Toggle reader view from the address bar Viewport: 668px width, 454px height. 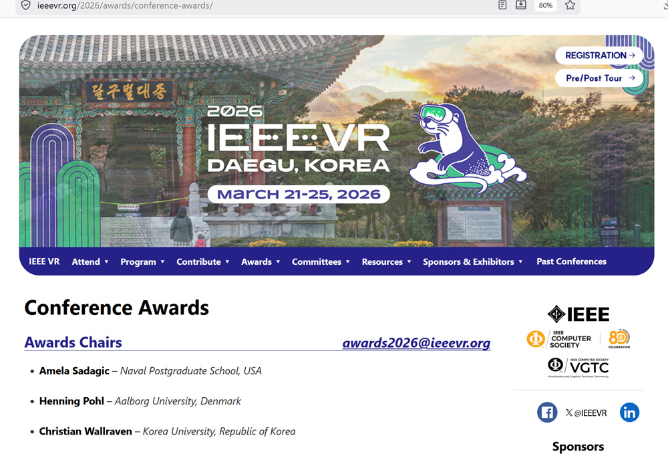click(x=502, y=5)
